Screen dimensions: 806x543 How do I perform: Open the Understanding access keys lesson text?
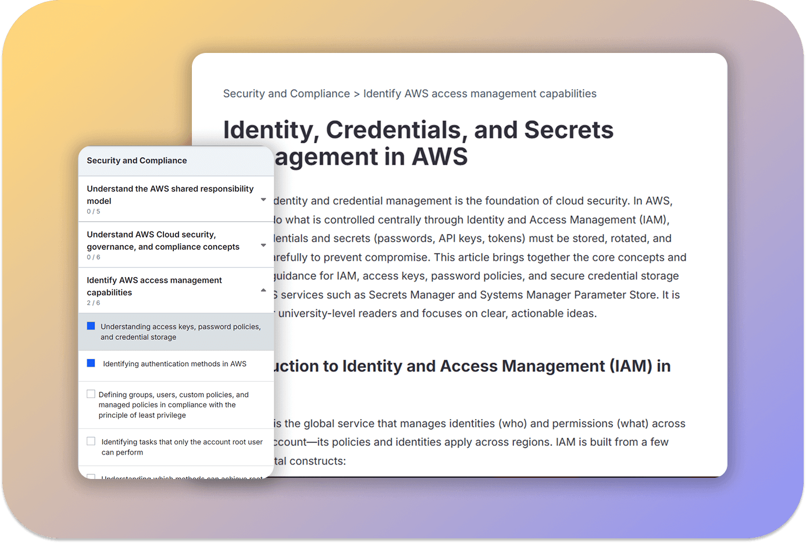click(180, 332)
